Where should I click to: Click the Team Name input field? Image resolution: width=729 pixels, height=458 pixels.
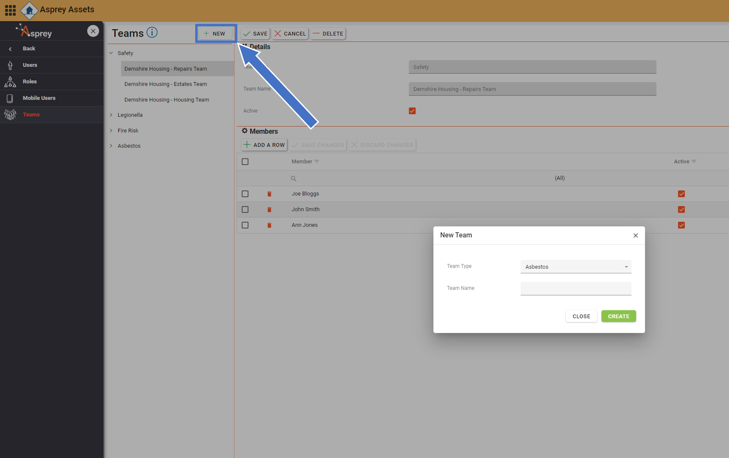coord(576,288)
